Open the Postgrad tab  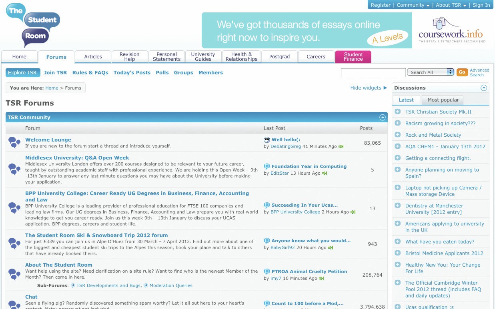279,57
